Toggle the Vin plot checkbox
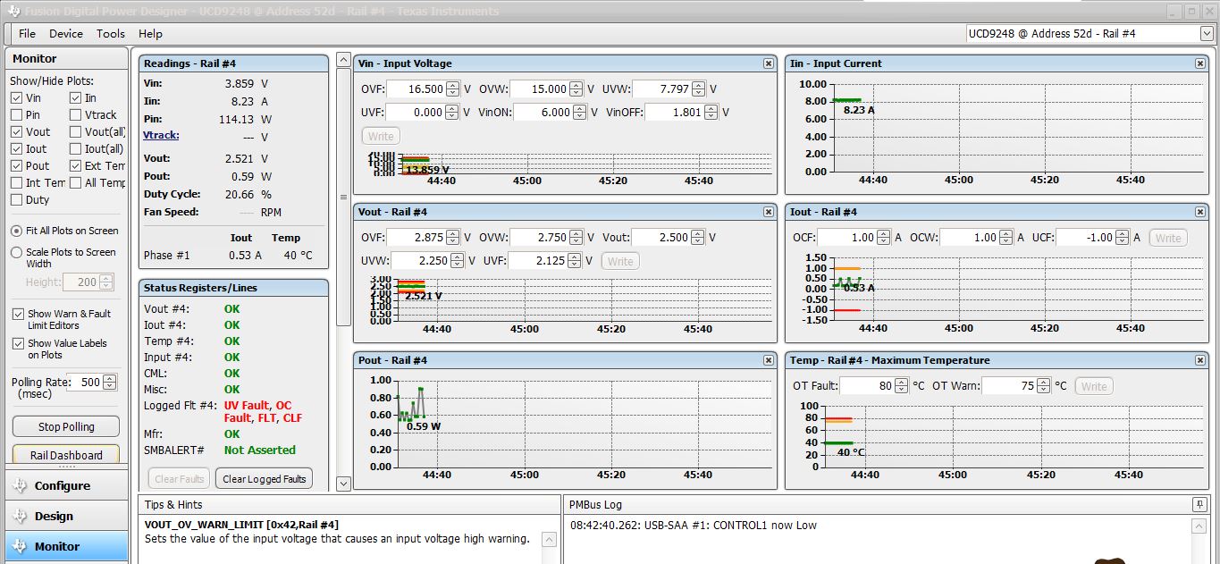Image resolution: width=1220 pixels, height=564 pixels. coord(17,98)
